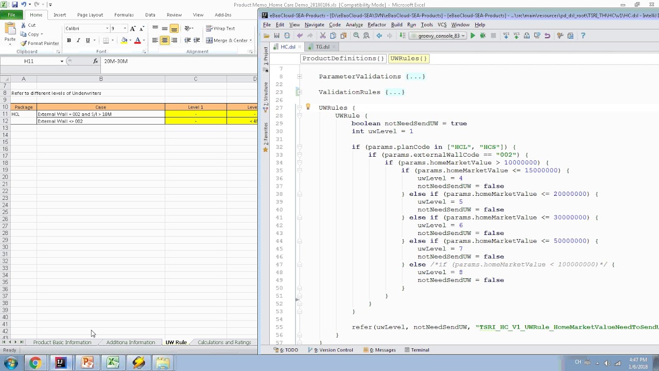The height and width of the screenshot is (371, 659).
Task: Click the ProductDefinitions{} breadcrumb
Action: click(343, 59)
